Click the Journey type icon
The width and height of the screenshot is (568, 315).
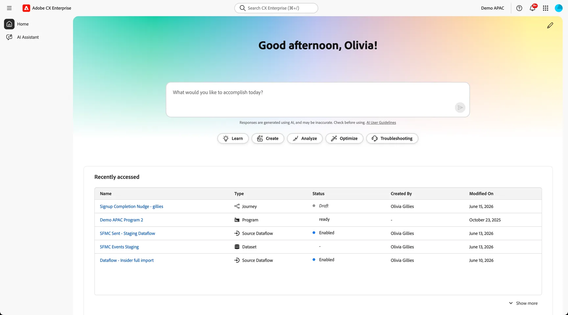click(237, 206)
